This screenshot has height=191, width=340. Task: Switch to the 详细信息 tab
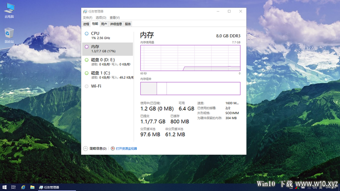(x=116, y=24)
